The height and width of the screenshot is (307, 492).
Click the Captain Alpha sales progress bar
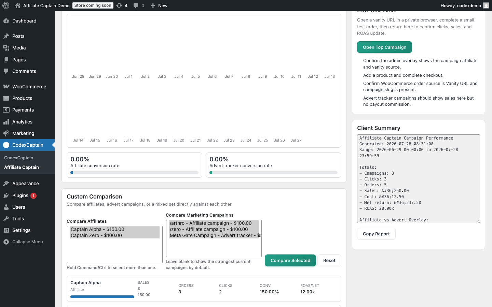pyautogui.click(x=102, y=297)
